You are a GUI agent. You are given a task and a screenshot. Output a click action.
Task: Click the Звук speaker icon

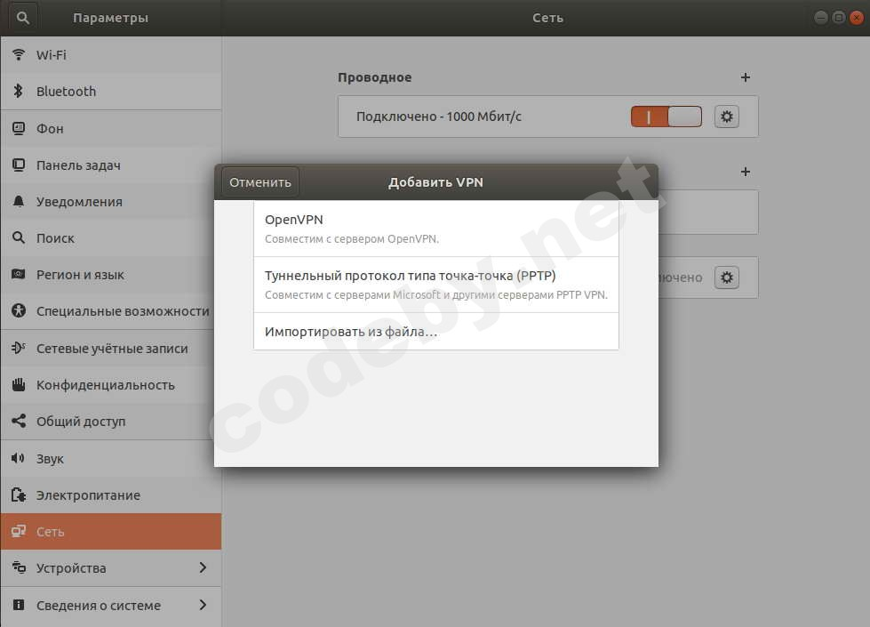[19, 458]
